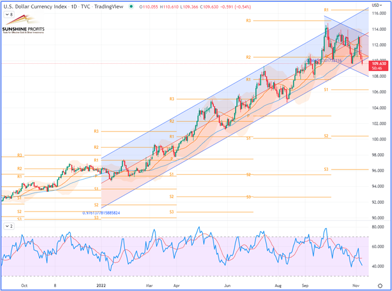Expand the 2 indicators legend in oscillator pane
The width and height of the screenshot is (392, 291).
[9, 226]
